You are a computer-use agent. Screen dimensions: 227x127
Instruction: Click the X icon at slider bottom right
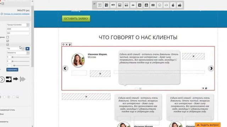click(x=203, y=88)
